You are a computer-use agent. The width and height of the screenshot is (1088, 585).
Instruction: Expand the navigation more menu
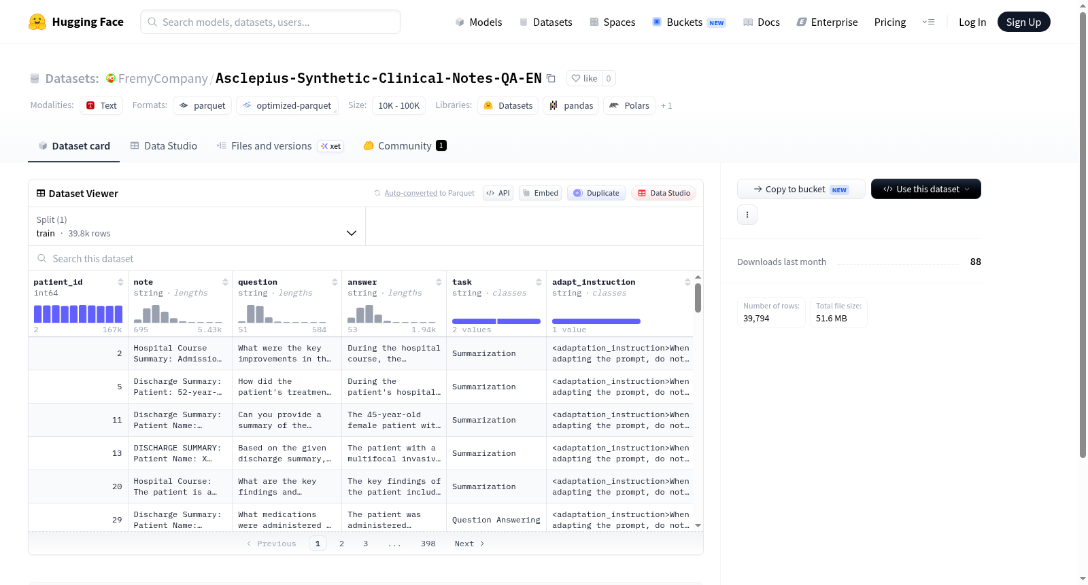(x=928, y=22)
